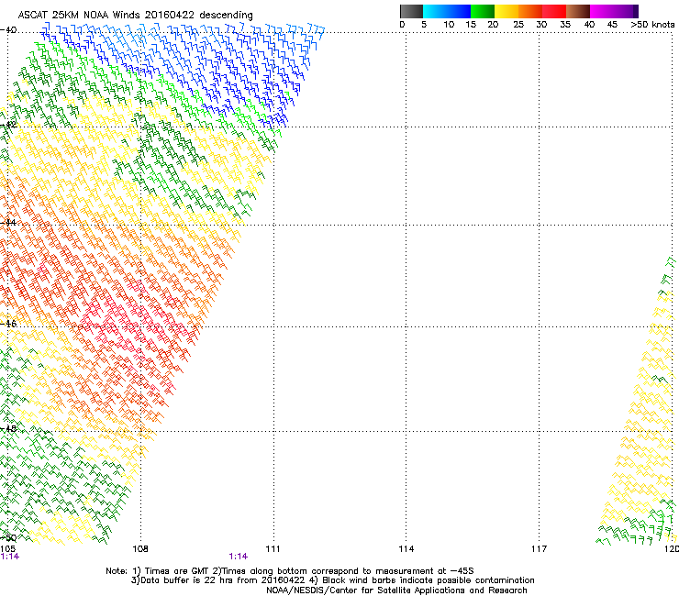Click the '105' longitude axis label
Image resolution: width=679 pixels, height=596 pixels.
(7, 549)
